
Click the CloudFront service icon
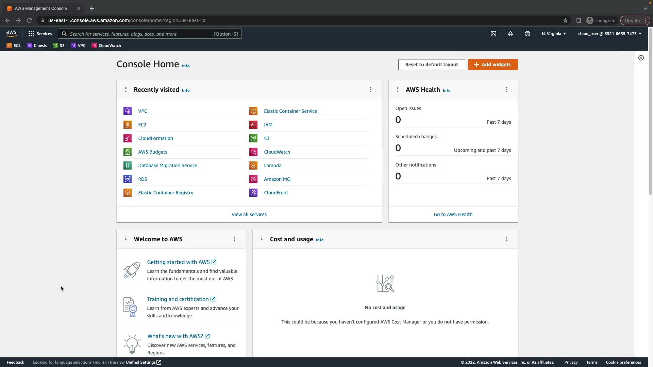[253, 193]
